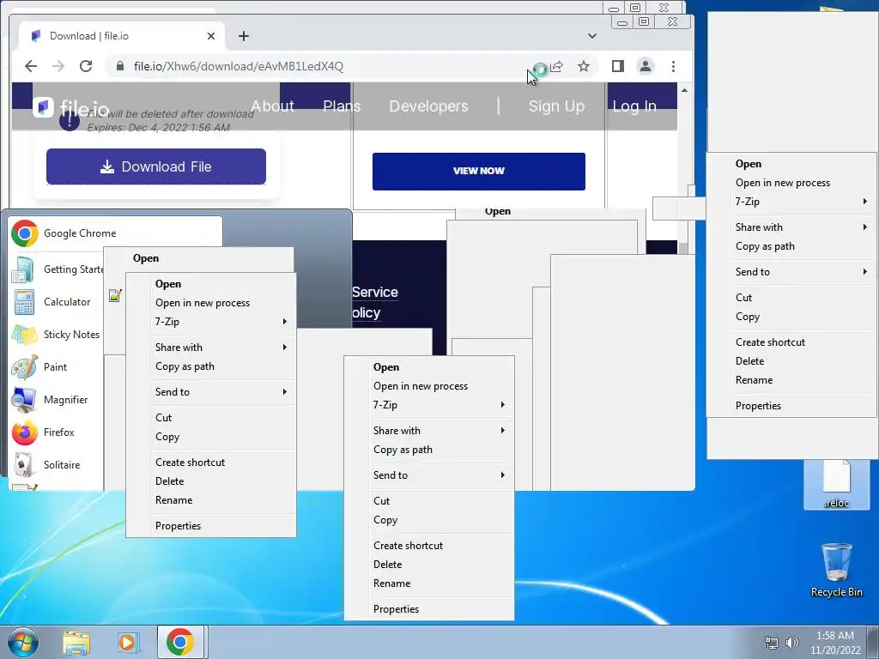Click Log In in the file.io header

(634, 106)
